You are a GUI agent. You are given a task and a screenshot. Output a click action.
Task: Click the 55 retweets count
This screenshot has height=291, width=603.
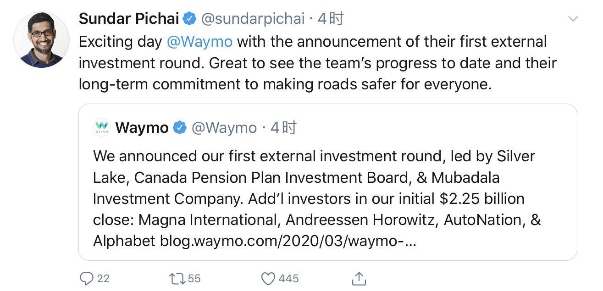[194, 278]
